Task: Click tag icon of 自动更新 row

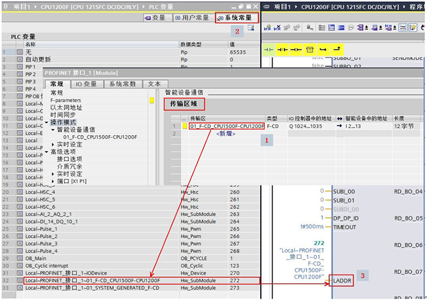Action: (x=20, y=59)
